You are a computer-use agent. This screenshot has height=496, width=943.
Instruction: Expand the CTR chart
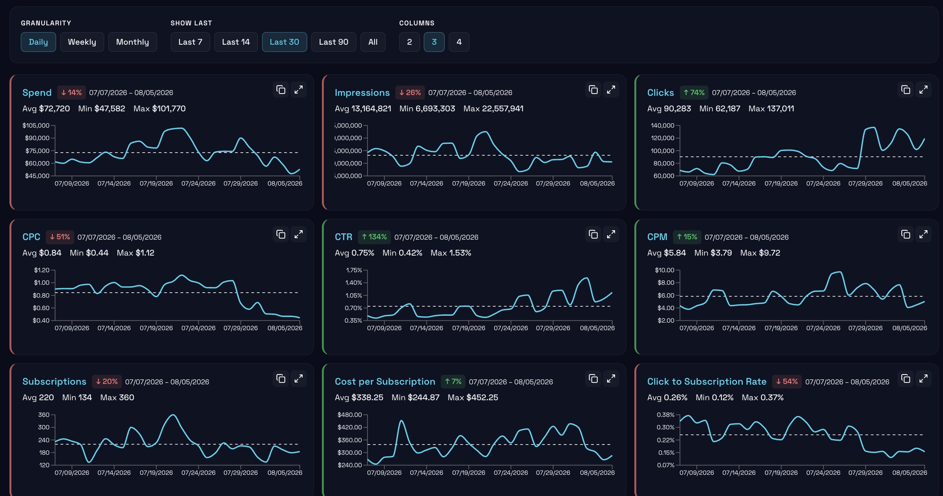(x=611, y=234)
